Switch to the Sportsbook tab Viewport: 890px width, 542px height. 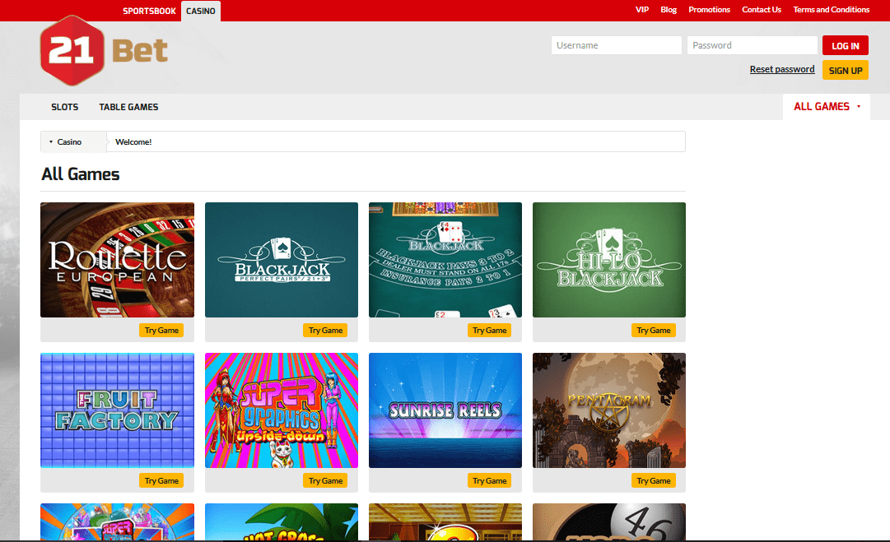pyautogui.click(x=149, y=11)
